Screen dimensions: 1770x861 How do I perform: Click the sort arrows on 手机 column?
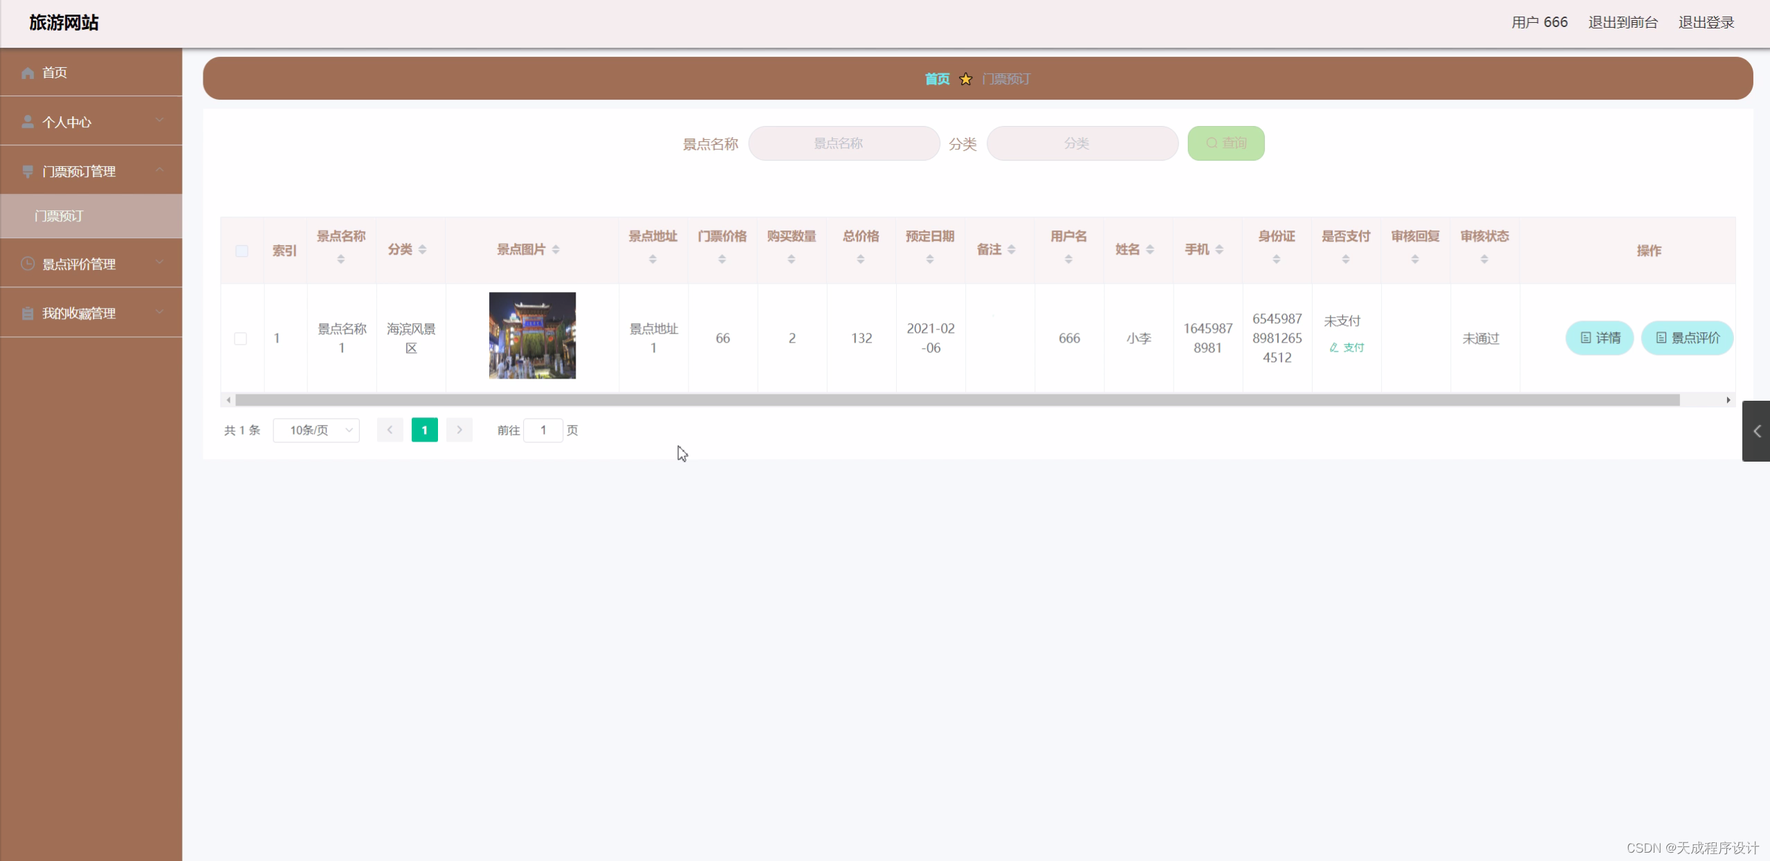click(1219, 250)
